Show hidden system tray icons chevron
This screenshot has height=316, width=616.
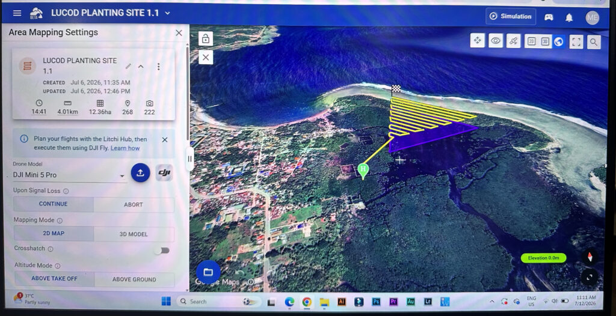click(492, 302)
